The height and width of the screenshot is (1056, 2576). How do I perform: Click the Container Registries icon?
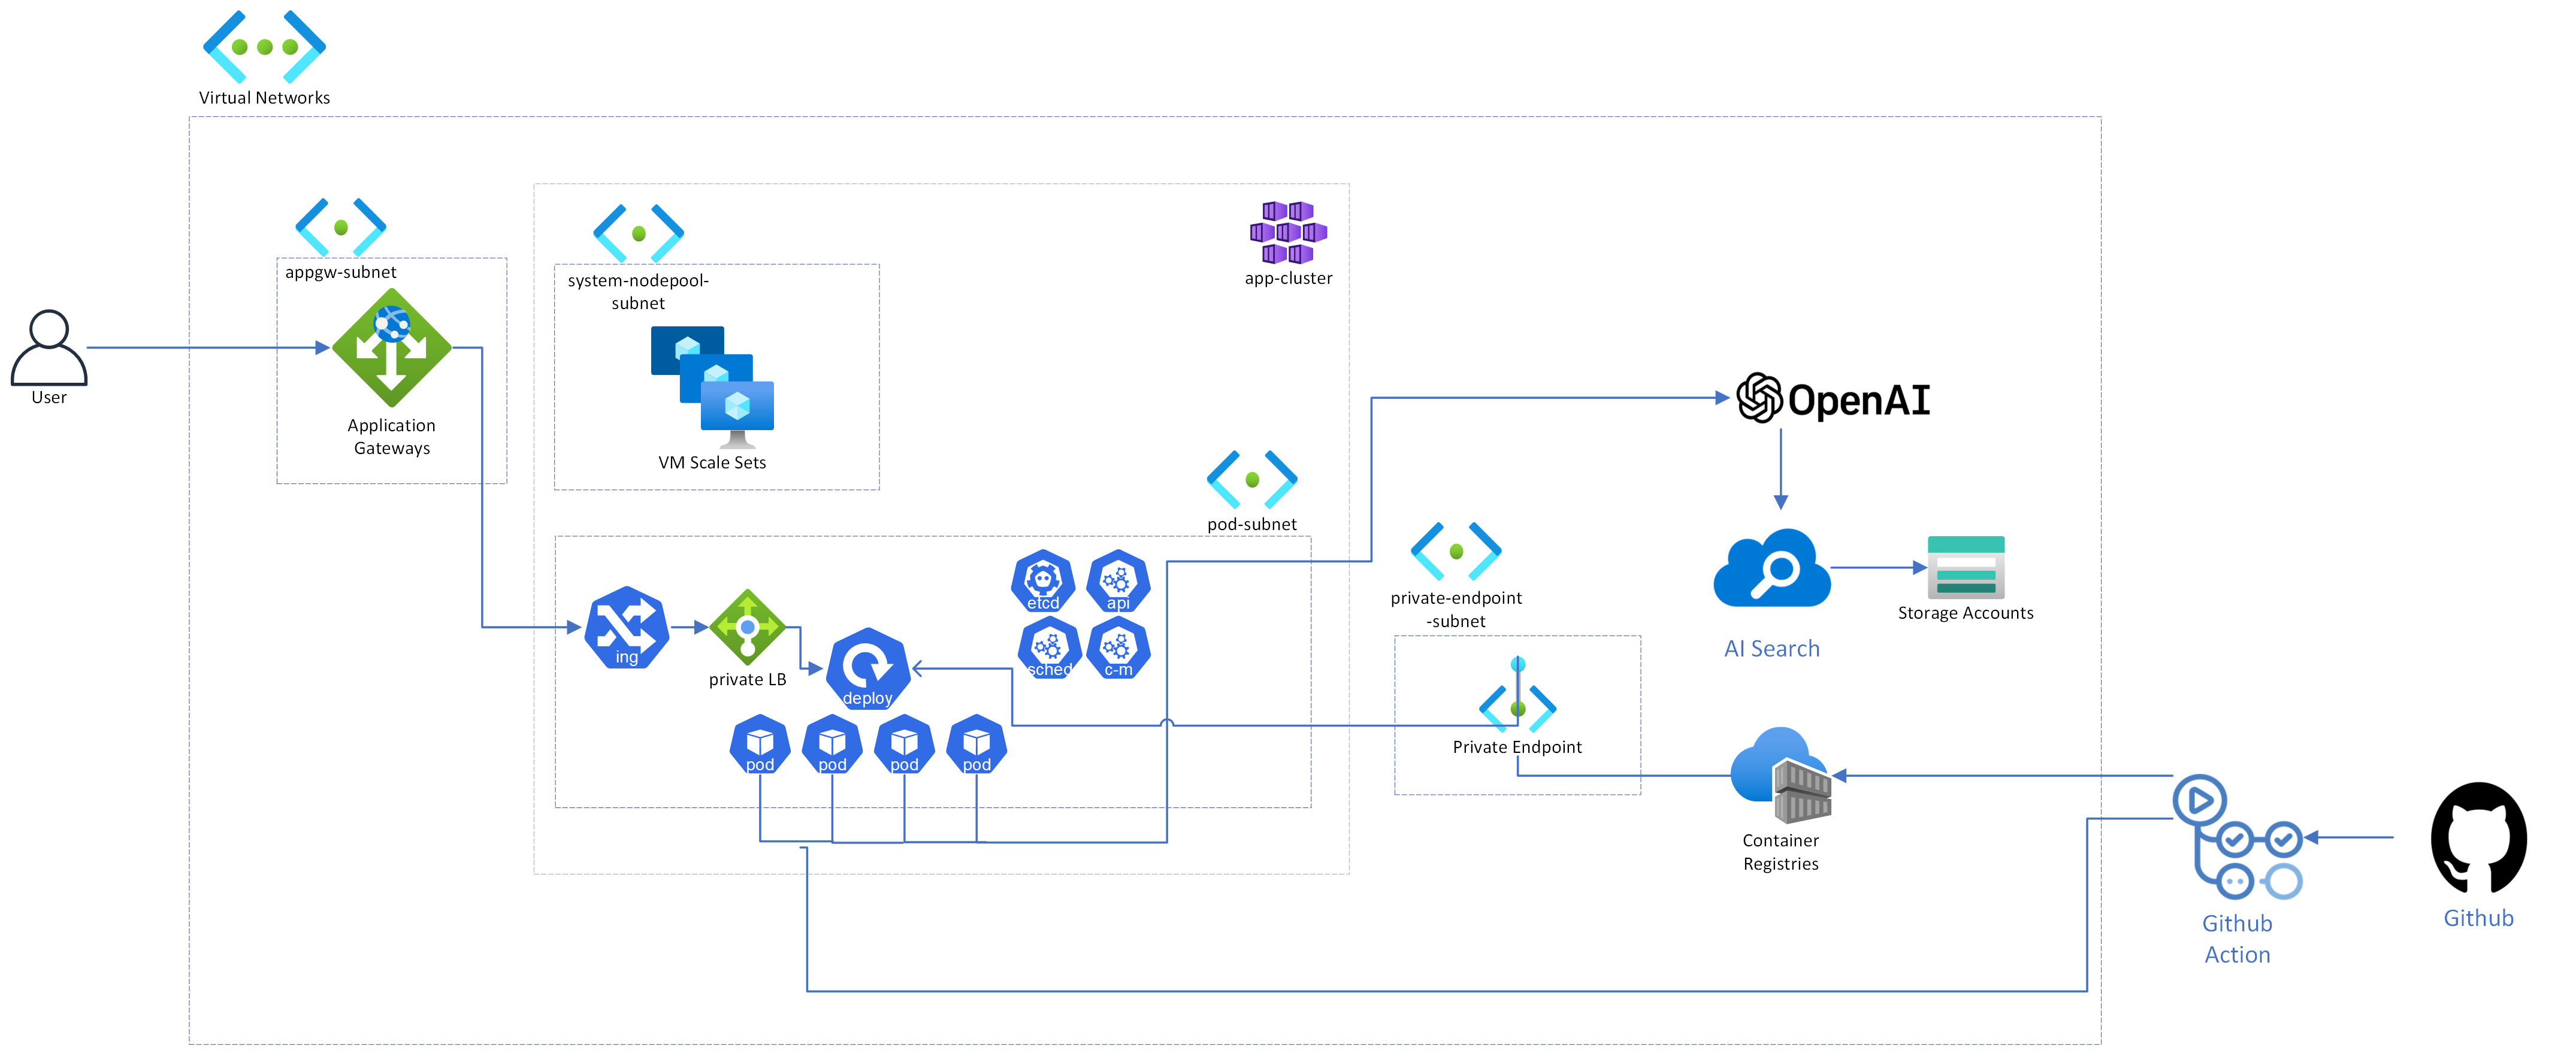click(1781, 775)
